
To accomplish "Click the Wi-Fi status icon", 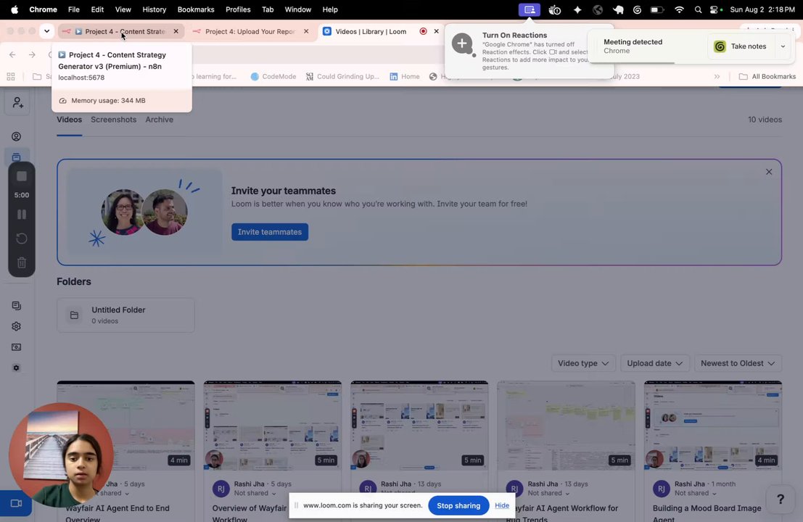I will tap(679, 9).
